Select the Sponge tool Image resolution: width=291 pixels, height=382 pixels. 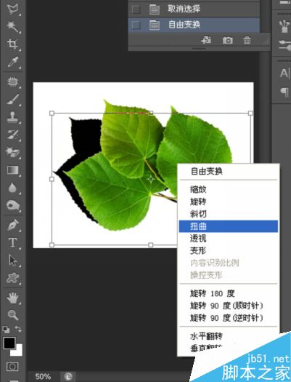click(x=12, y=205)
